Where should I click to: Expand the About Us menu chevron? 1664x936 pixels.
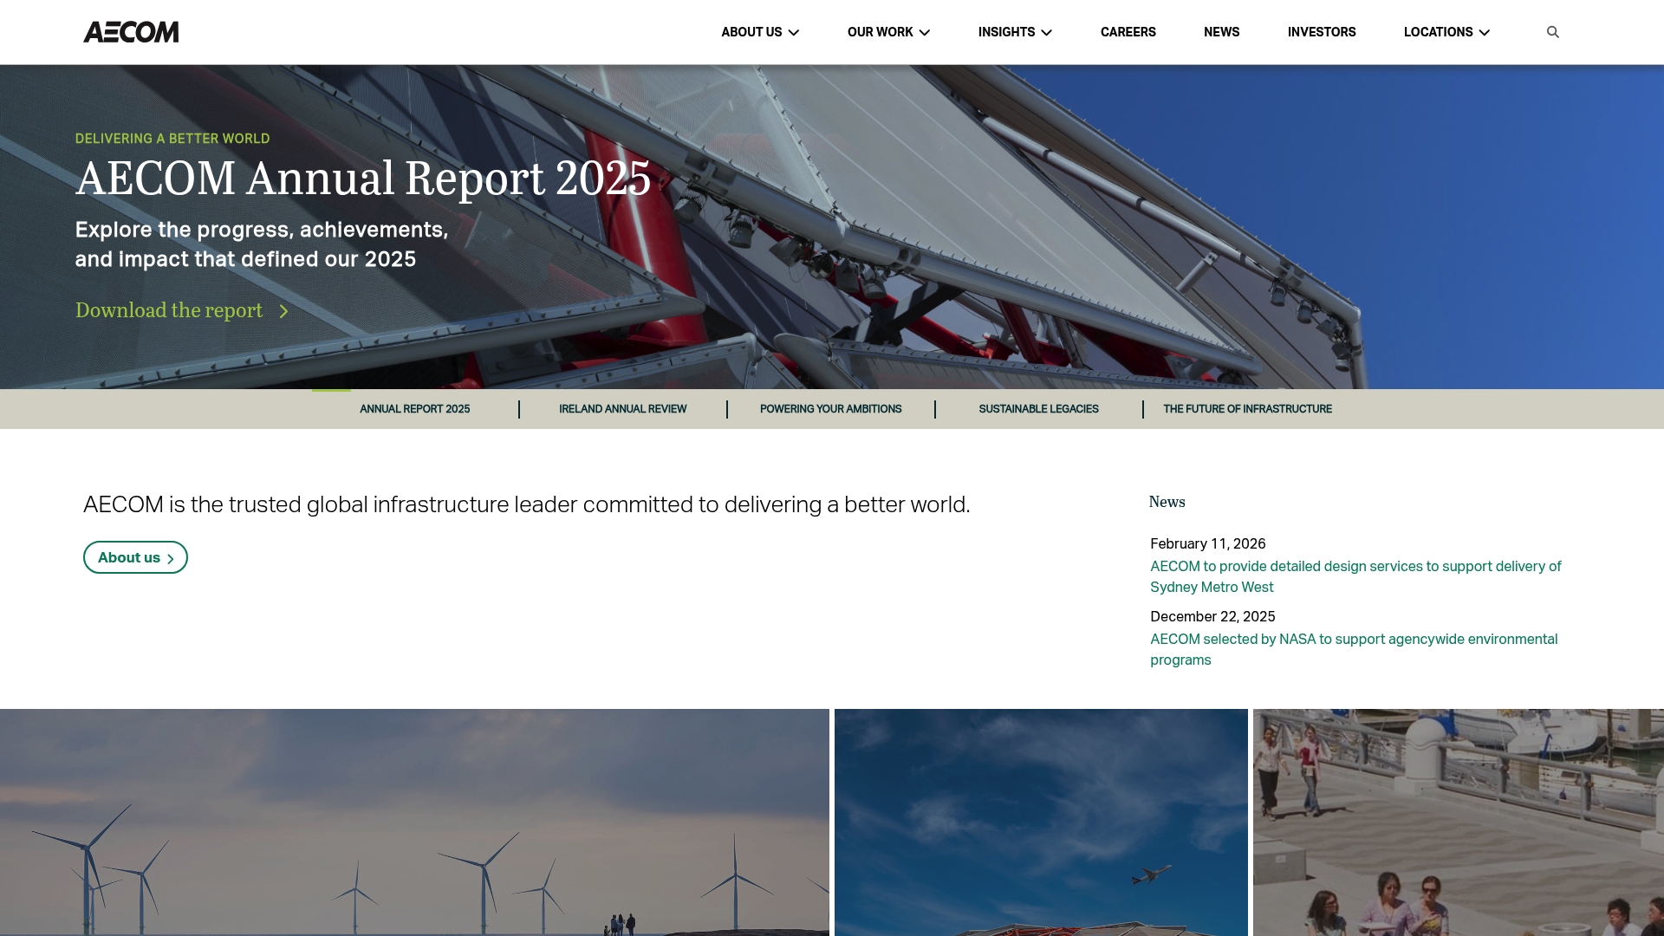coord(794,33)
